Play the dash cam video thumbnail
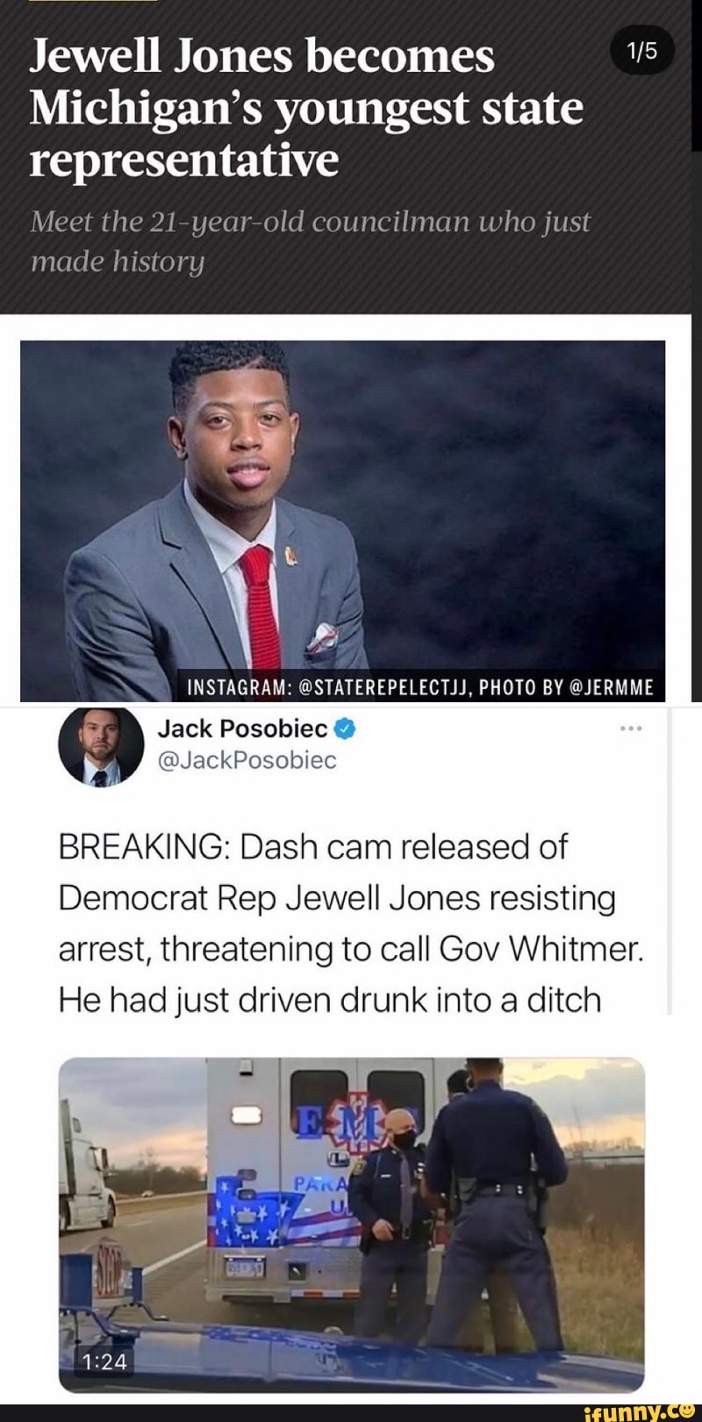702x1422 pixels. [x=352, y=1224]
